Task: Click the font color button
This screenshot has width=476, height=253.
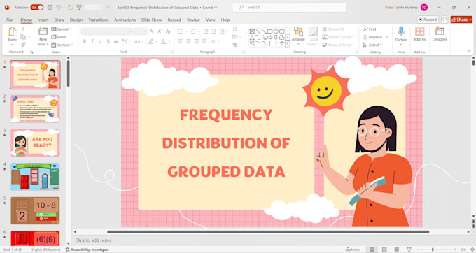Action: coord(163,41)
